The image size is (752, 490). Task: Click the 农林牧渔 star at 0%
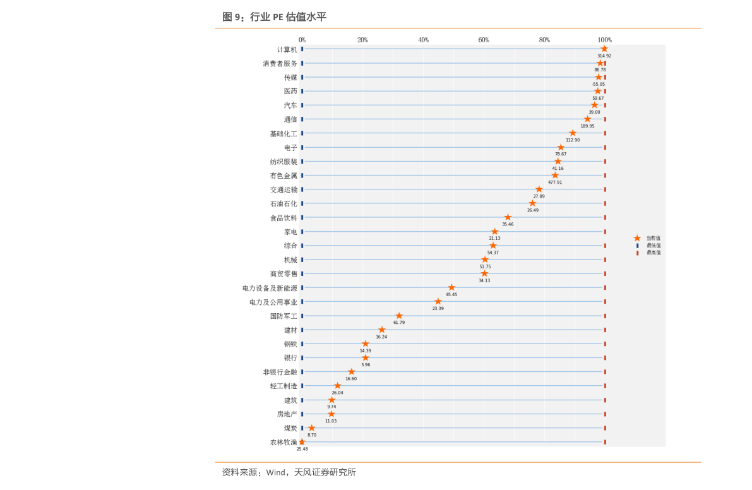[x=302, y=442]
